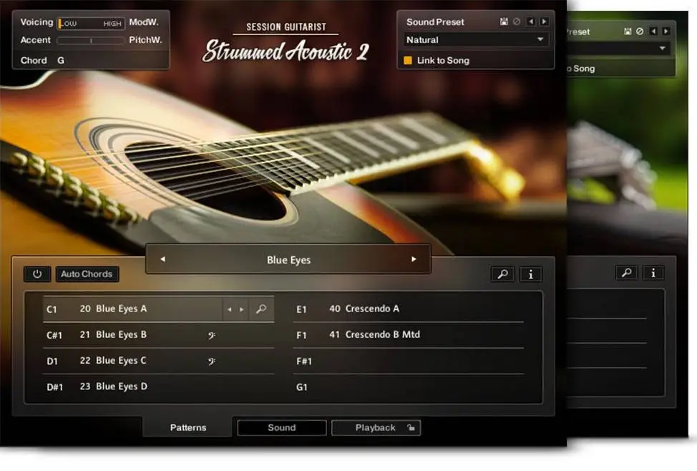Select pattern D#1 Blue Eyes D
The image size is (697, 471).
click(x=159, y=387)
